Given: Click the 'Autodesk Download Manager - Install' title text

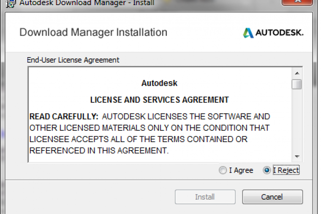Looking at the screenshot, I should pyautogui.click(x=87, y=3).
